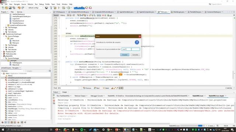236x132 pixels.
Task: Click the Debug Project toolbar icon
Action: click(x=64, y=8)
